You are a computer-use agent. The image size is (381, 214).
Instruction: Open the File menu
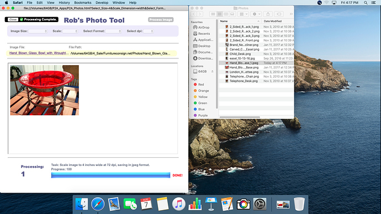(29, 3)
